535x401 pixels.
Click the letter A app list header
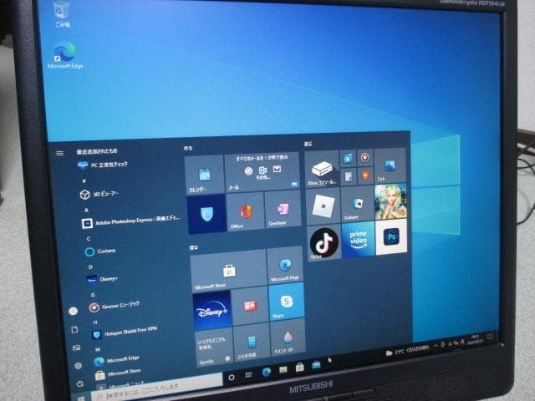(86, 211)
